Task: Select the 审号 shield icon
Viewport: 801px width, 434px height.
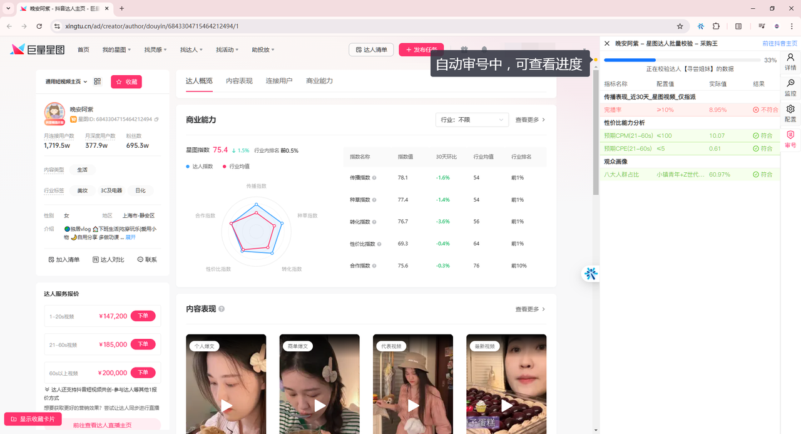Action: point(790,139)
